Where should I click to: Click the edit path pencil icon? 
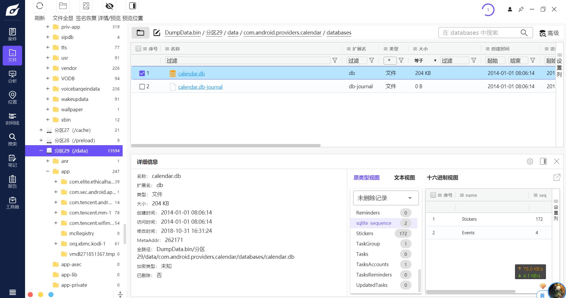click(157, 33)
